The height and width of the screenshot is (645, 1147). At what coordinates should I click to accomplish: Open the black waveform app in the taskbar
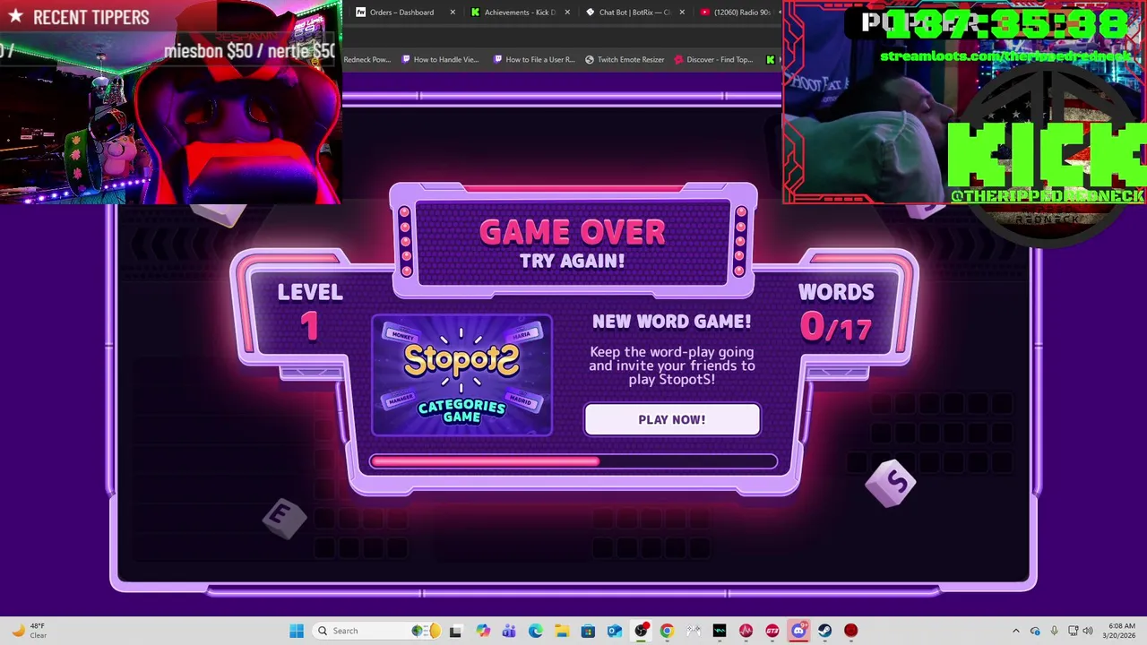point(720,631)
